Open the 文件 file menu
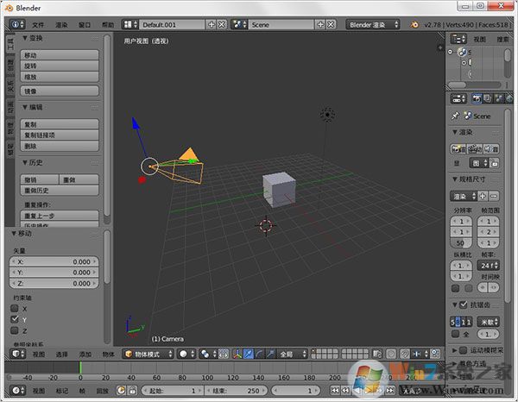Screen dimensions: 518x402 click(40, 25)
